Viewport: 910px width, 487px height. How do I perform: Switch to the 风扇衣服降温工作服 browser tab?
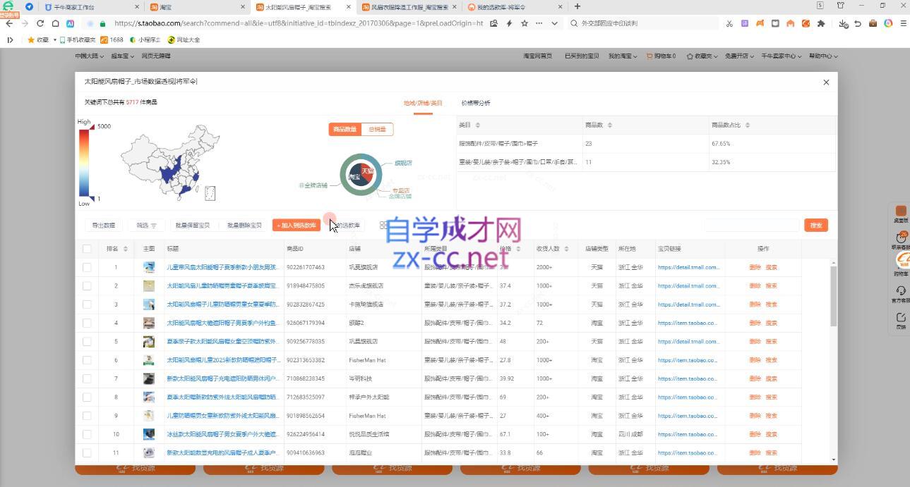tap(409, 7)
